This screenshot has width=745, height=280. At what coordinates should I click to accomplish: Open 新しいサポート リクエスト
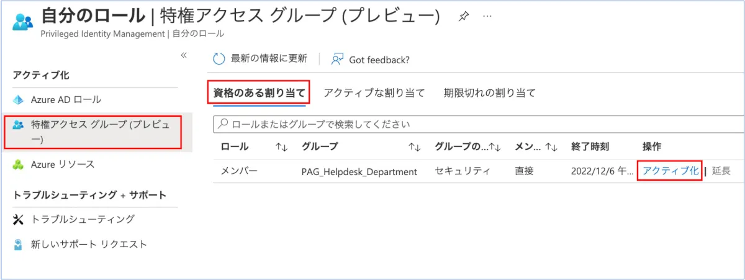pos(89,245)
